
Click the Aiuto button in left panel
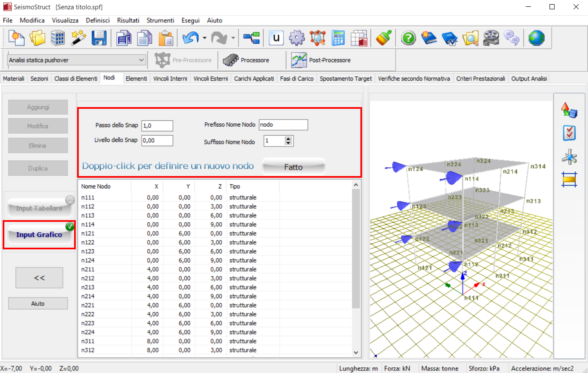click(x=38, y=303)
